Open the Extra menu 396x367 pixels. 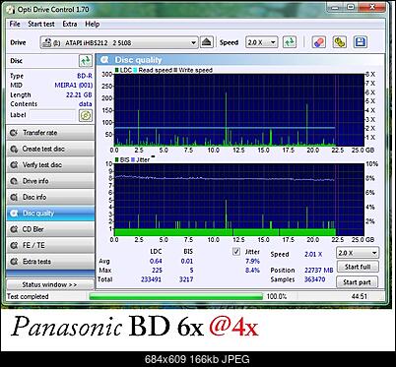pyautogui.click(x=70, y=24)
